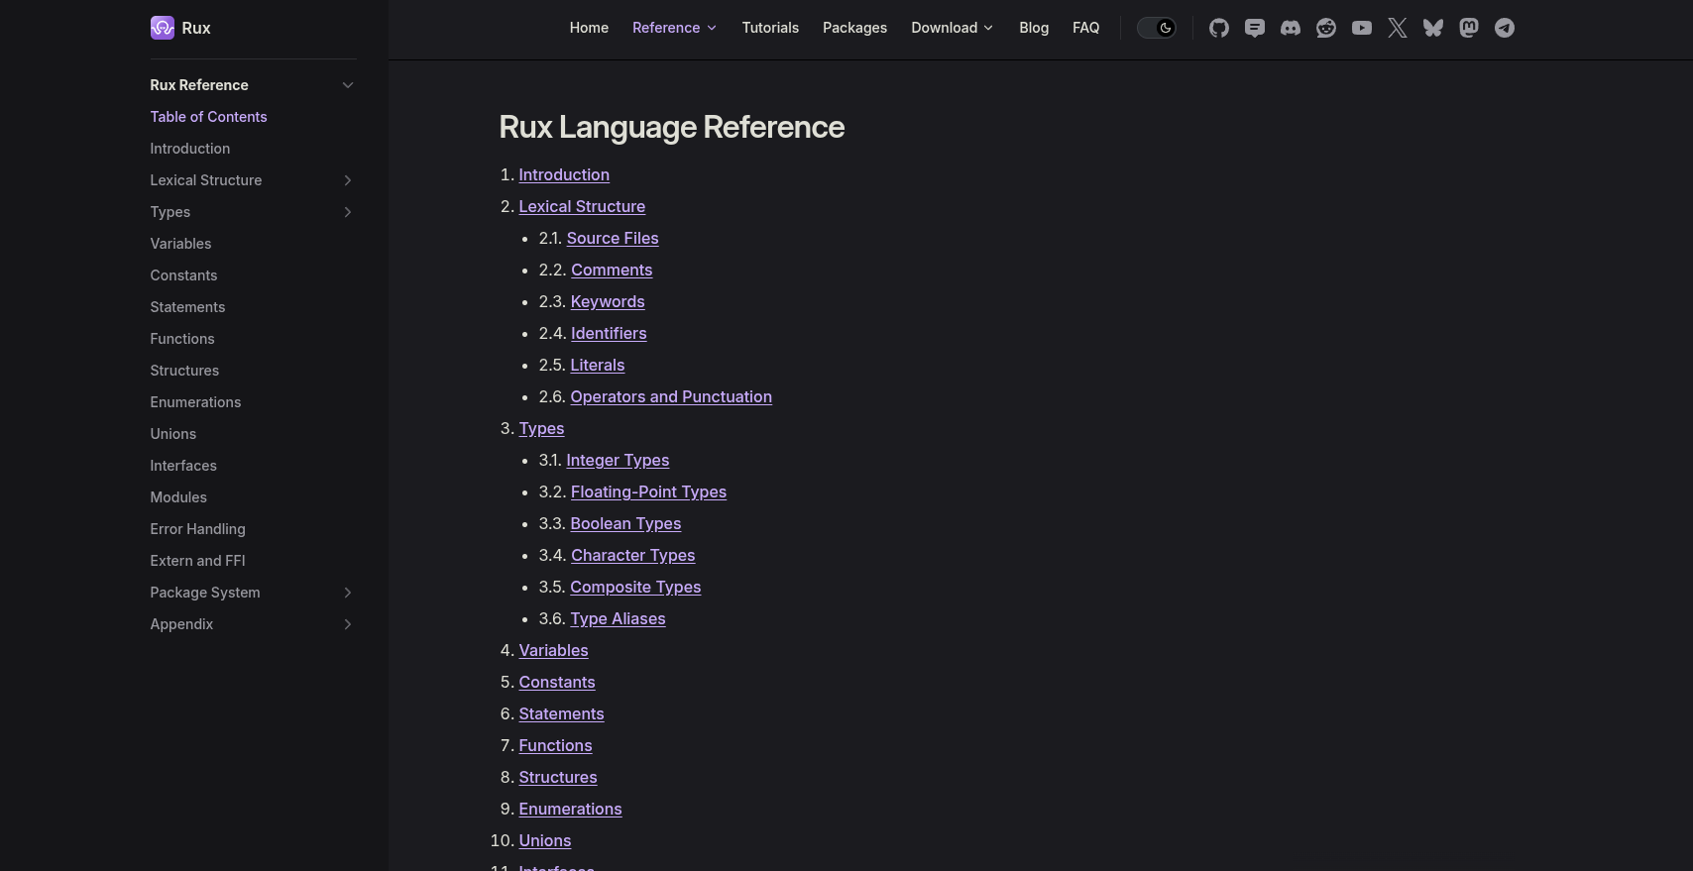Image resolution: width=1693 pixels, height=871 pixels.
Task: Open FAQ in the top navigation
Action: (x=1085, y=28)
